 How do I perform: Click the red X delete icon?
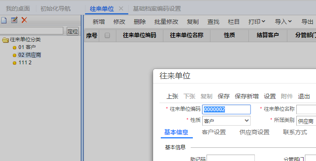point(24,20)
